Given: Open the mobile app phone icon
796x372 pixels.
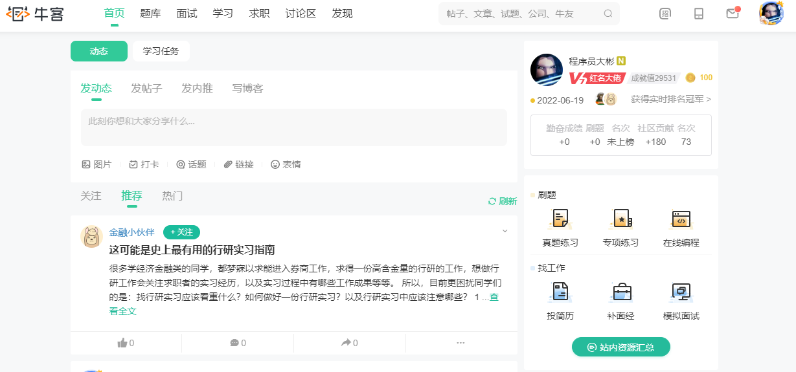Looking at the screenshot, I should click(699, 14).
